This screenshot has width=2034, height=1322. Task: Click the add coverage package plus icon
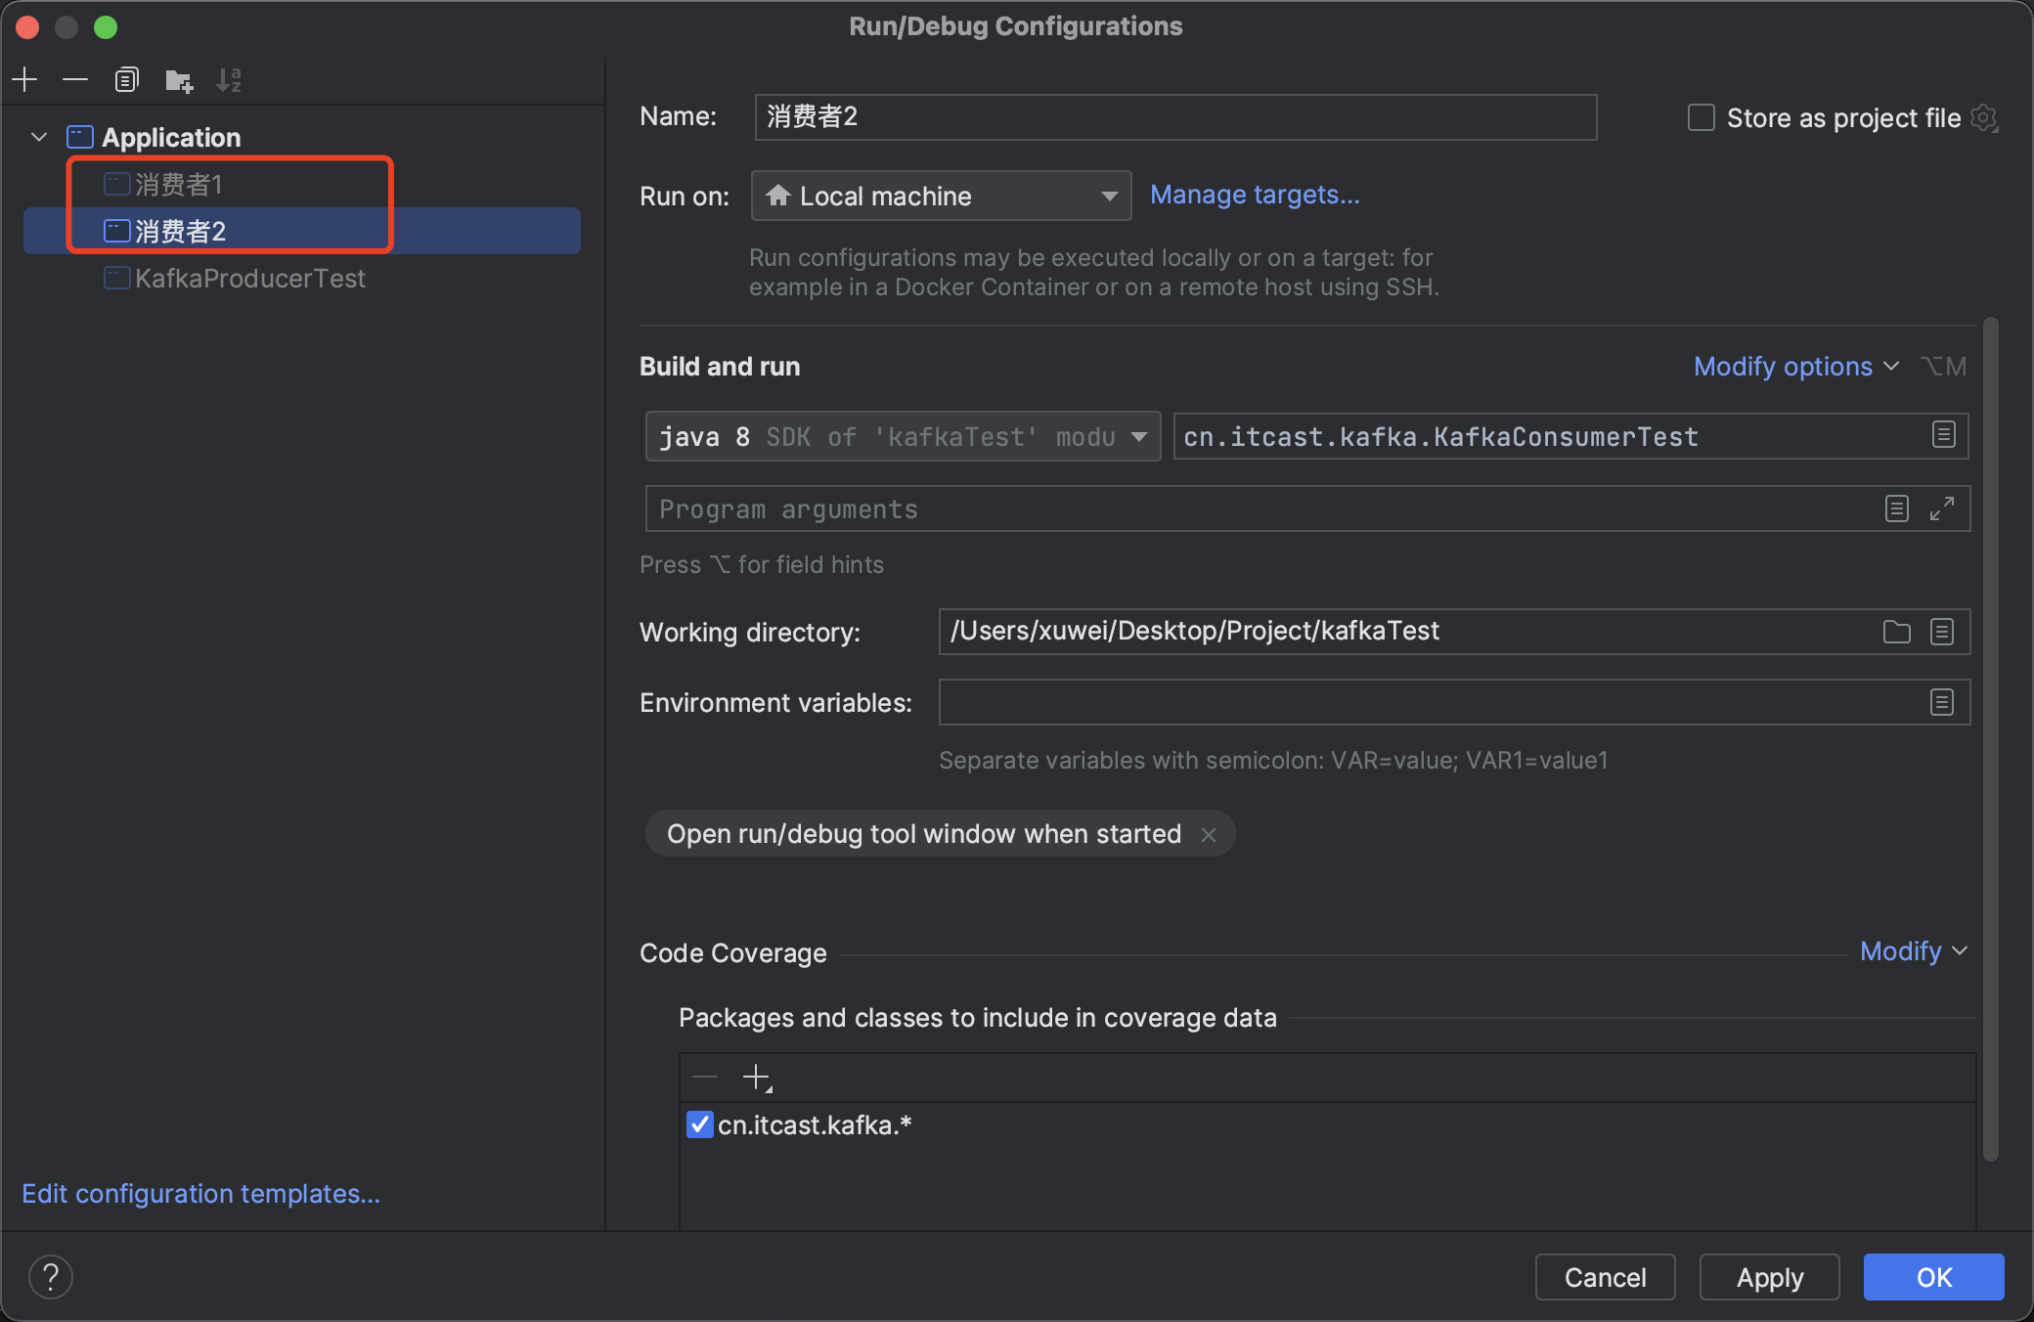coord(757,1078)
